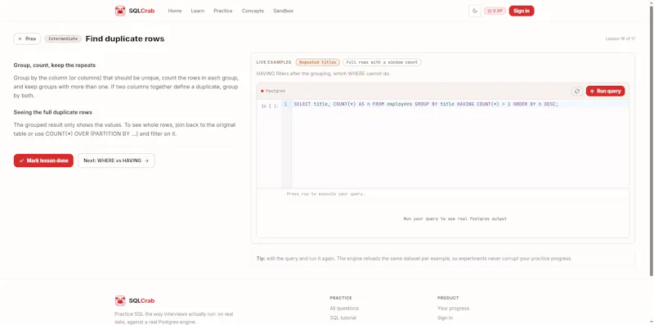
Task: Open SQL tutorial footer link
Action: [x=343, y=318]
